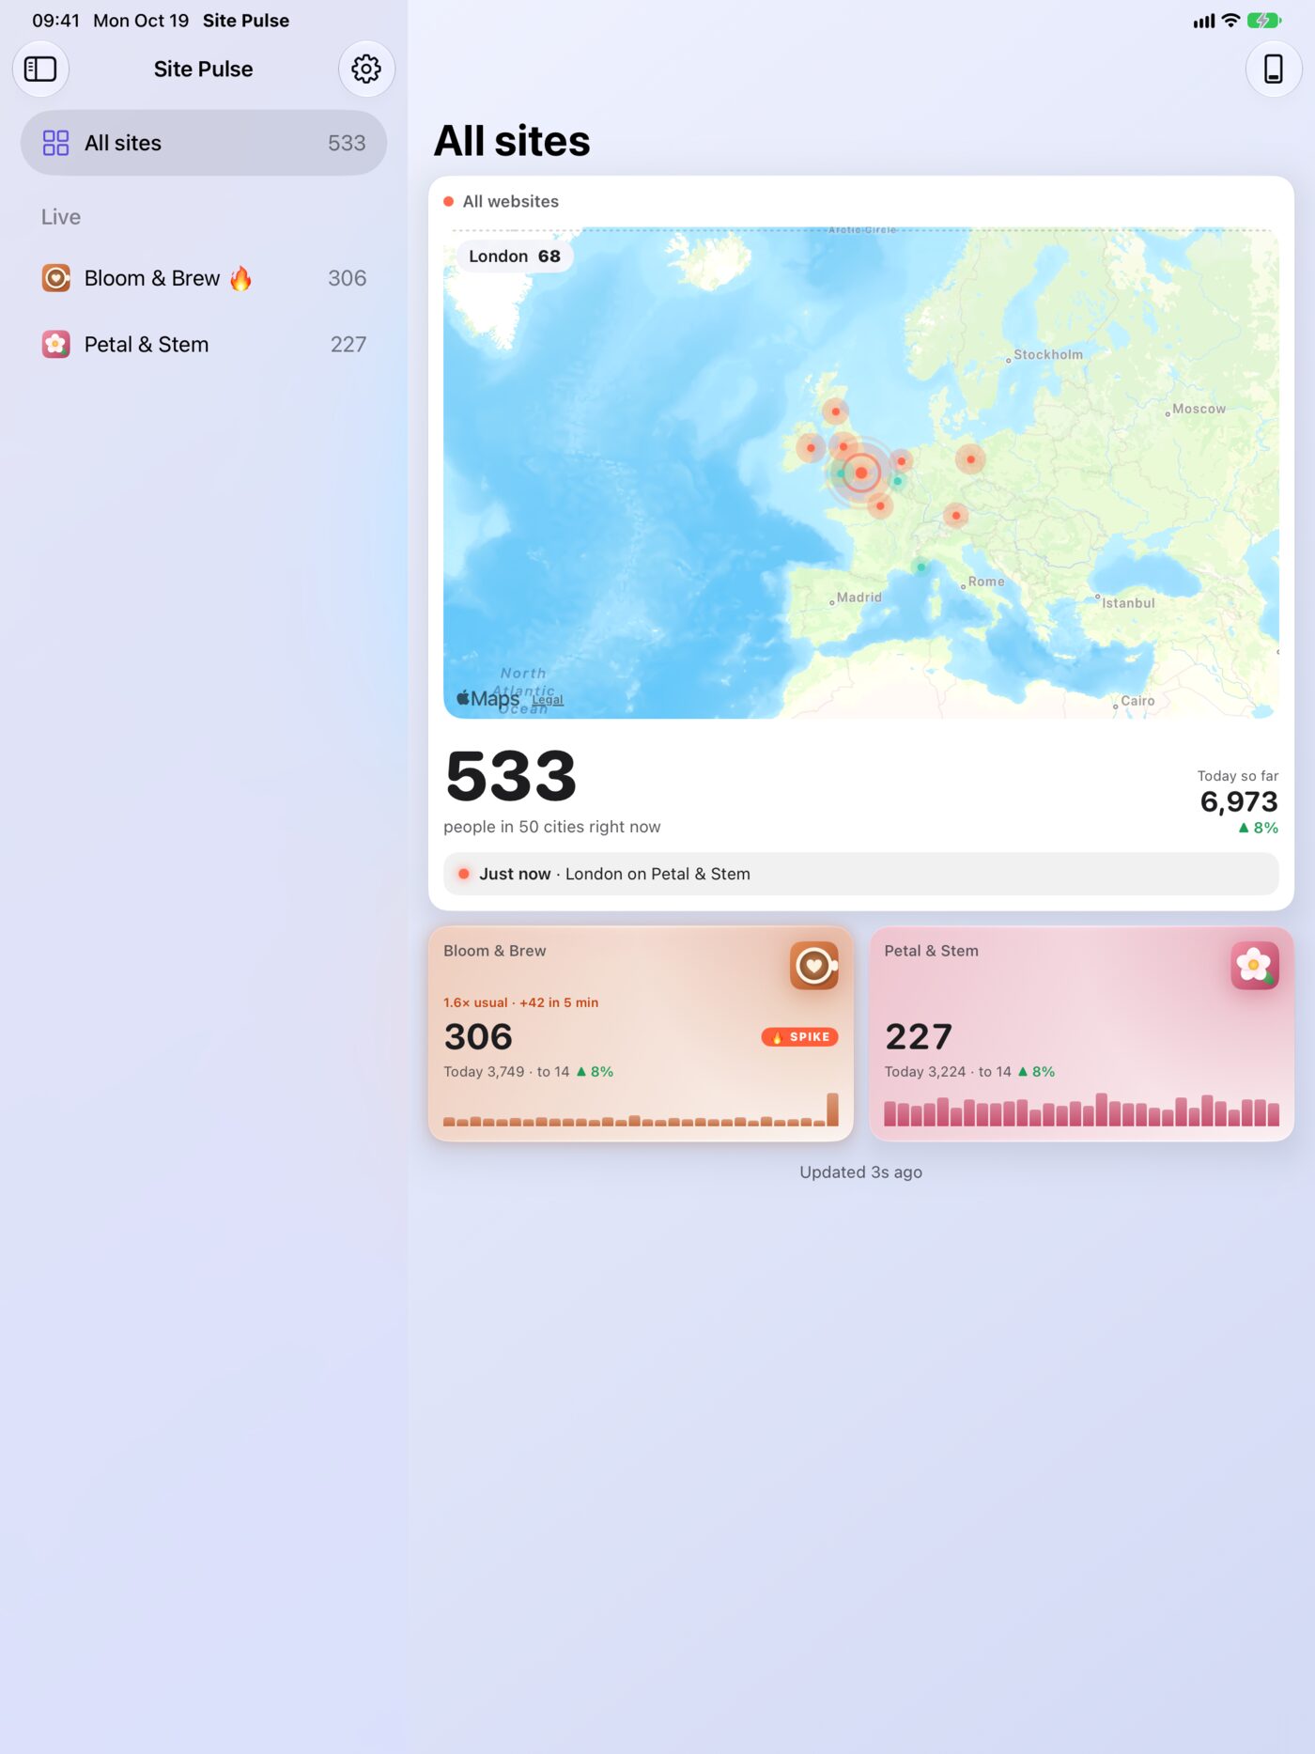Click the Wi-Fi icon in status bar
The width and height of the screenshot is (1315, 1754).
click(x=1230, y=21)
